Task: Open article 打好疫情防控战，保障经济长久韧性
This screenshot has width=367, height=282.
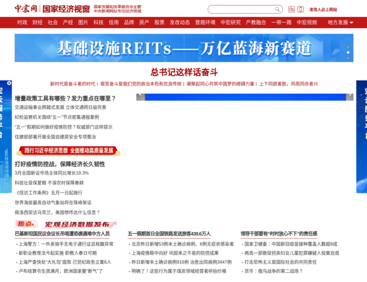Action: (60, 164)
